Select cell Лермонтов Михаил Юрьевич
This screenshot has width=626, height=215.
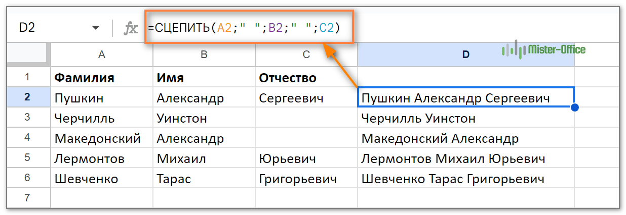click(465, 158)
